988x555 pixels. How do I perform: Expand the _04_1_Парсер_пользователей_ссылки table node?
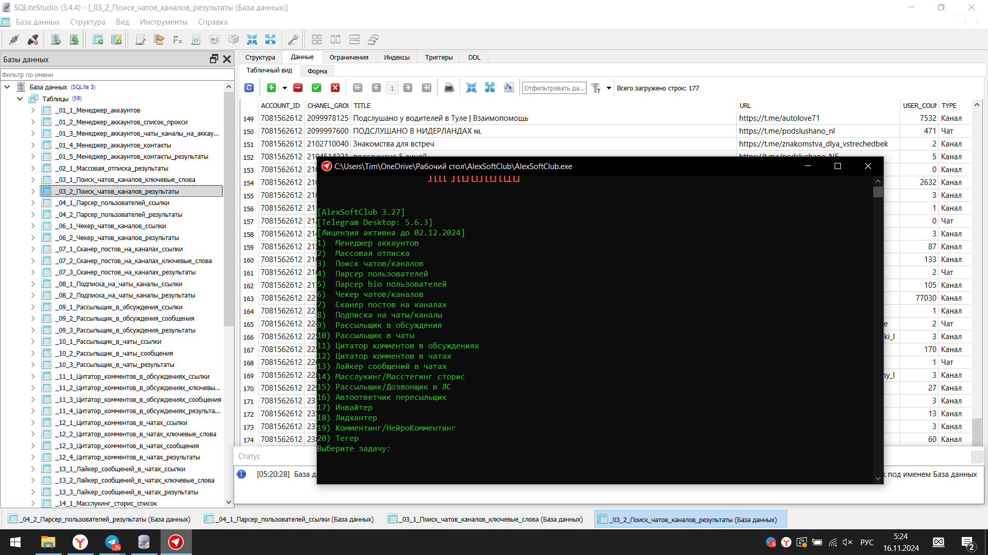click(x=33, y=203)
